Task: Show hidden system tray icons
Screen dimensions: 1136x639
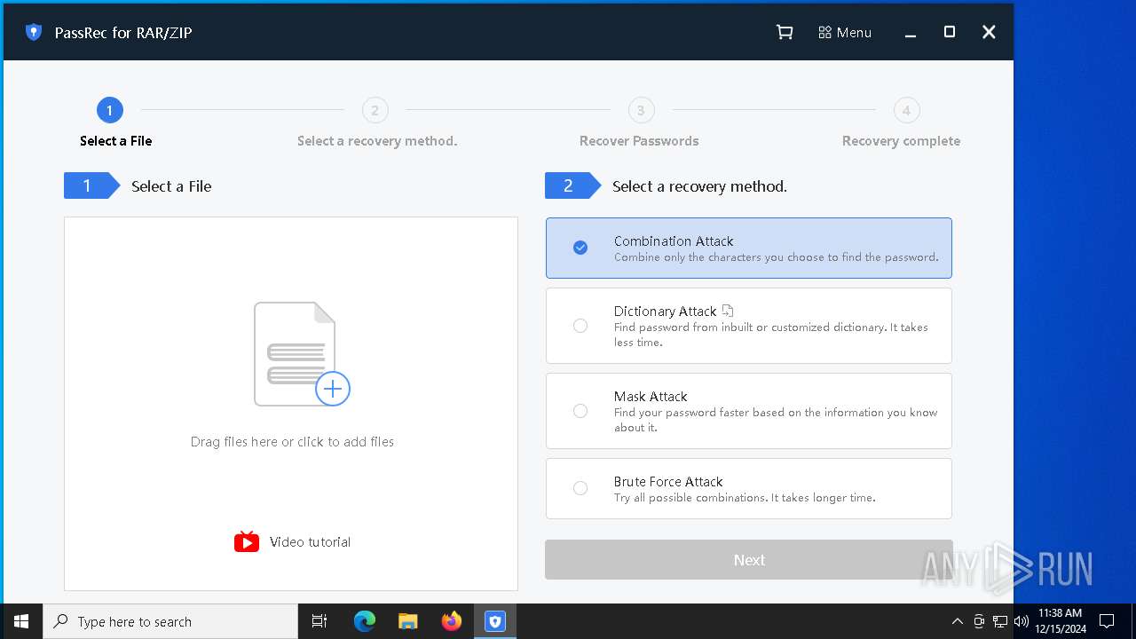Action: tap(957, 621)
